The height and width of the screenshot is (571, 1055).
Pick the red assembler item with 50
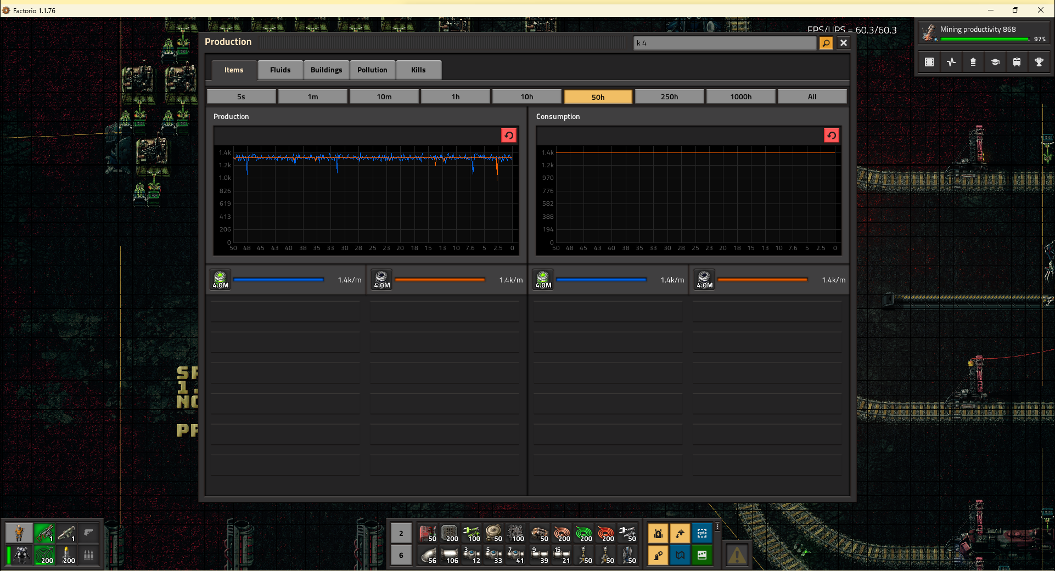(x=428, y=533)
